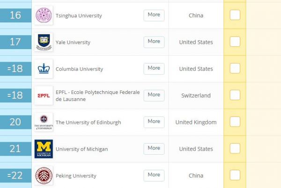Open EPFL Ecole Polytechnique Federale link
Viewport: 281px width, 188px height.
[x=97, y=95]
